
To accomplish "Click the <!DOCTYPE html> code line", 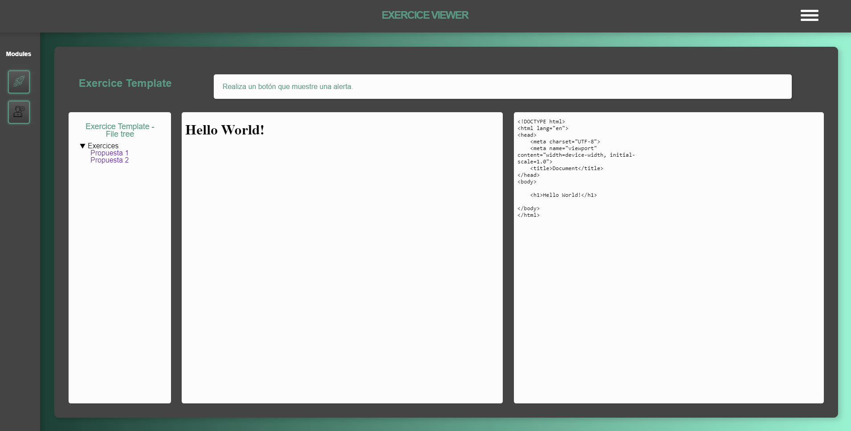I will tap(541, 122).
